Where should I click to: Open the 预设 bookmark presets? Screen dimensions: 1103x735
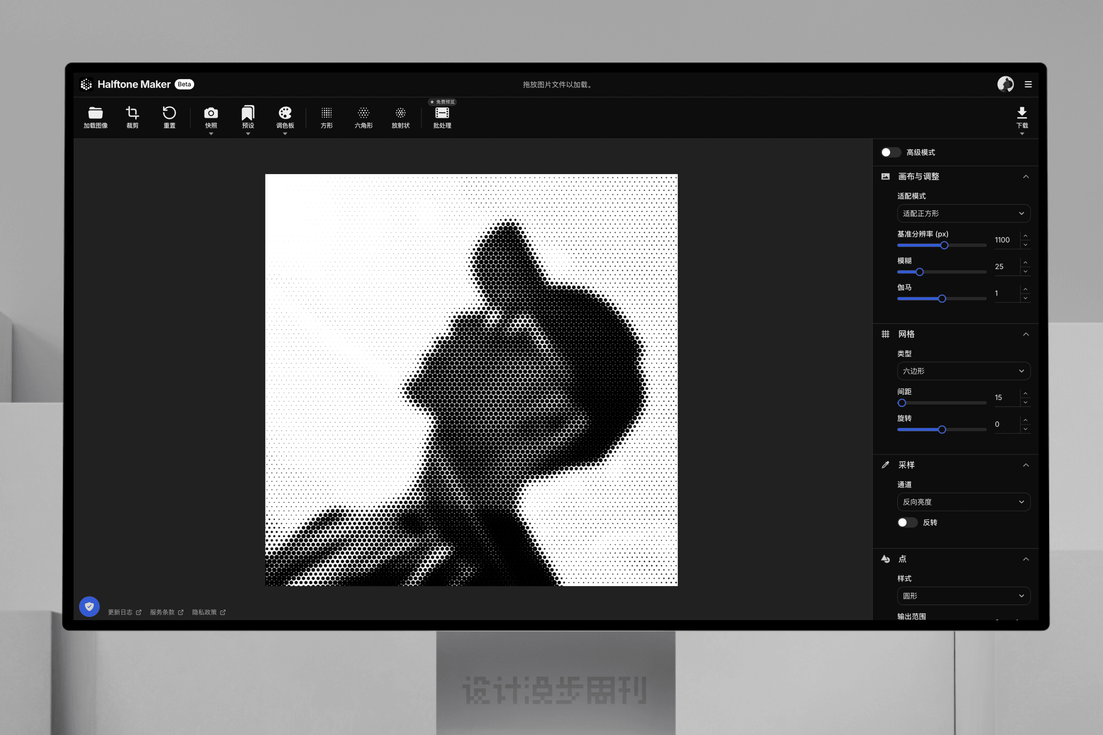[x=248, y=113]
